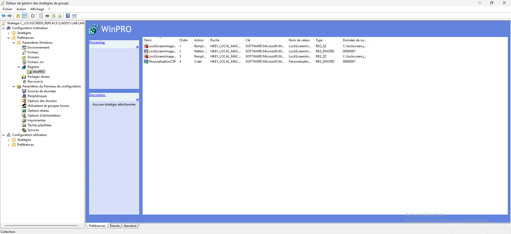Select Tâches planifiées in the tree
Screen dimensions: 511x234
click(39, 125)
